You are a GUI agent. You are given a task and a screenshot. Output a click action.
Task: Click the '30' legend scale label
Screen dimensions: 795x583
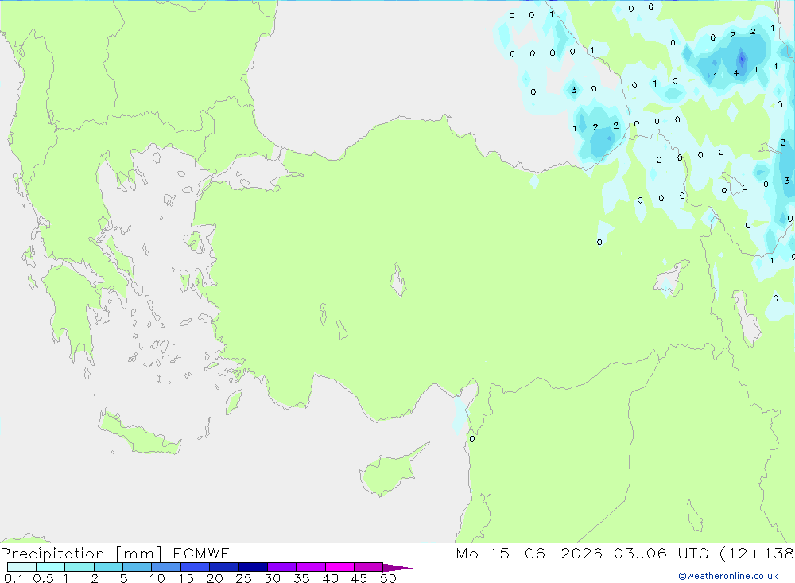[273, 578]
